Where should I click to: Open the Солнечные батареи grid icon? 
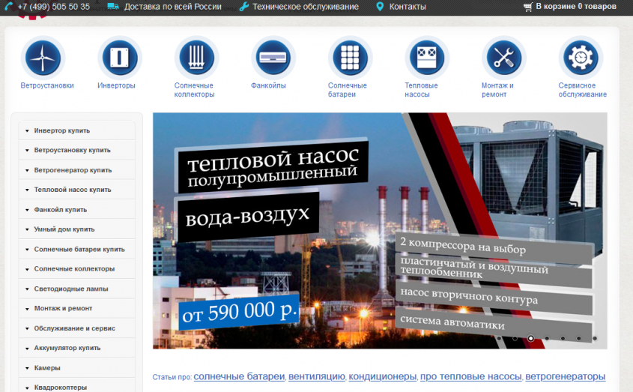click(x=351, y=58)
